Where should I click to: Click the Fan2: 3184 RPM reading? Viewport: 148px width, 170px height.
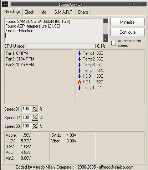20,59
